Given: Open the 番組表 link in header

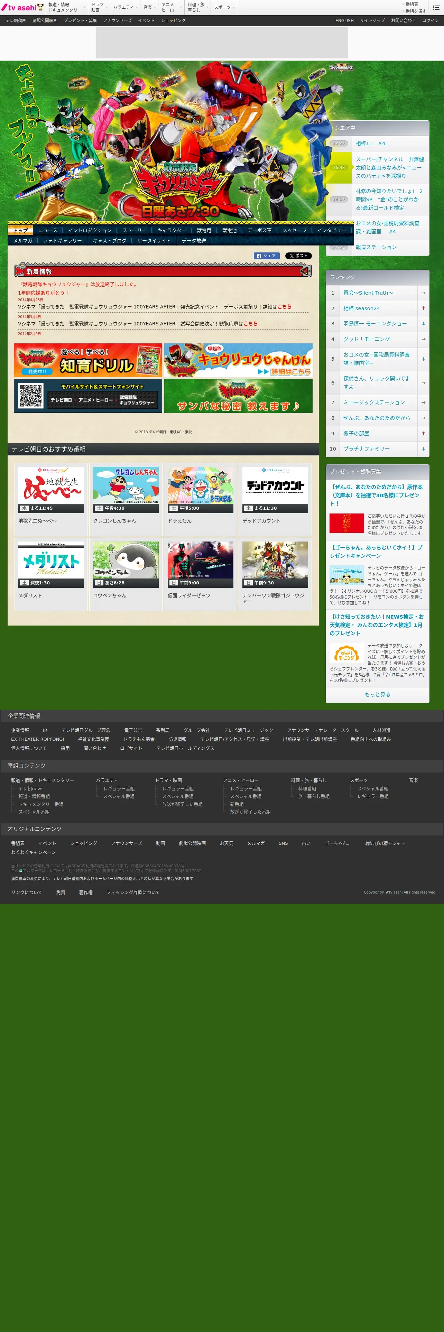Looking at the screenshot, I should pyautogui.click(x=412, y=4).
